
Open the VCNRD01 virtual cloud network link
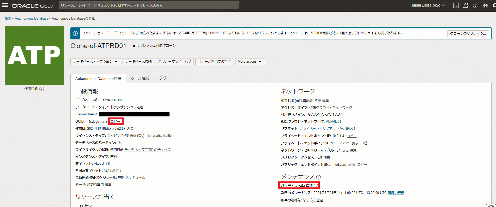click(333, 122)
